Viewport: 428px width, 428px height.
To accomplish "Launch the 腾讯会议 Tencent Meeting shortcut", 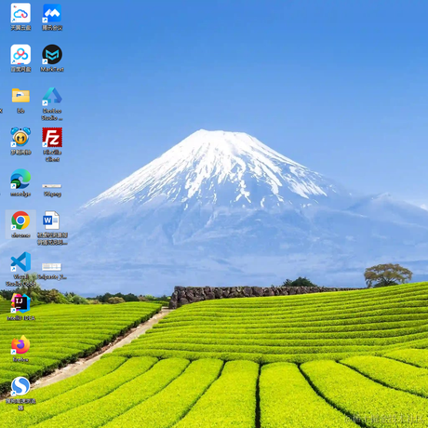I will (x=52, y=17).
